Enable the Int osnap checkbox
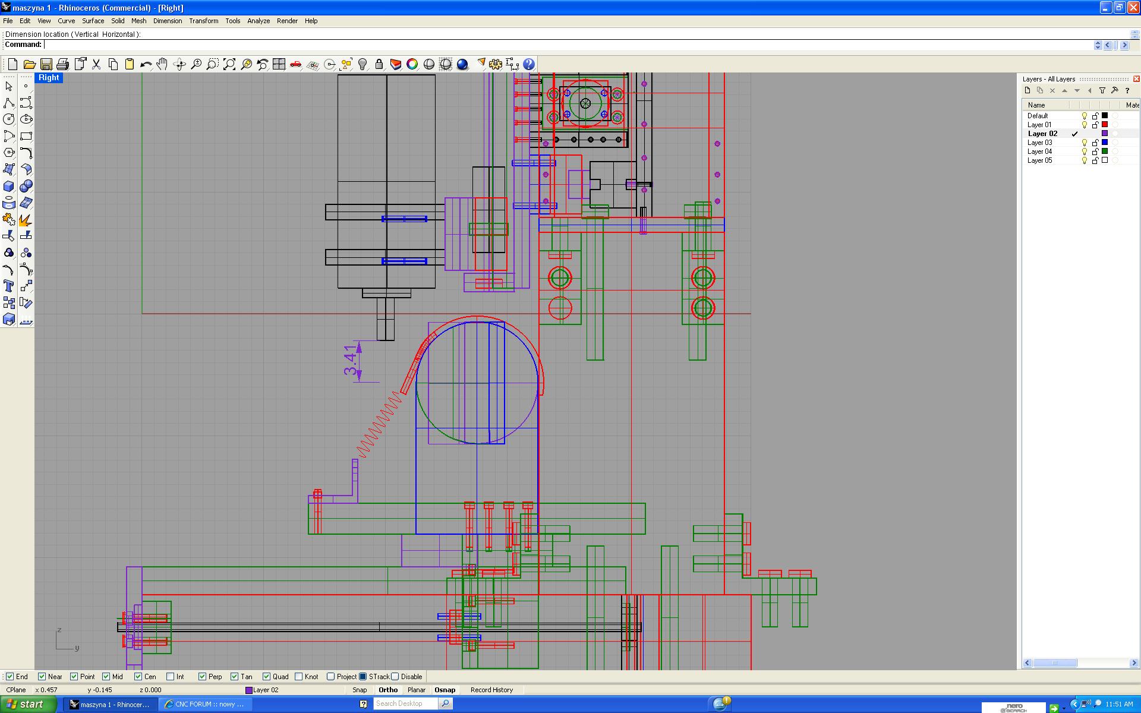Screen dimensions: 1141x713 [x=171, y=676]
